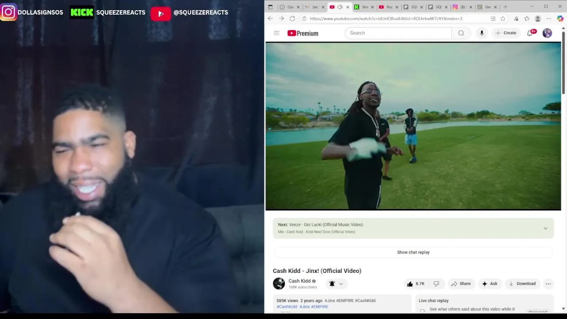This screenshot has height=319, width=567.
Task: Click the page's vertical scrollbar thumb
Action: (x=563, y=62)
